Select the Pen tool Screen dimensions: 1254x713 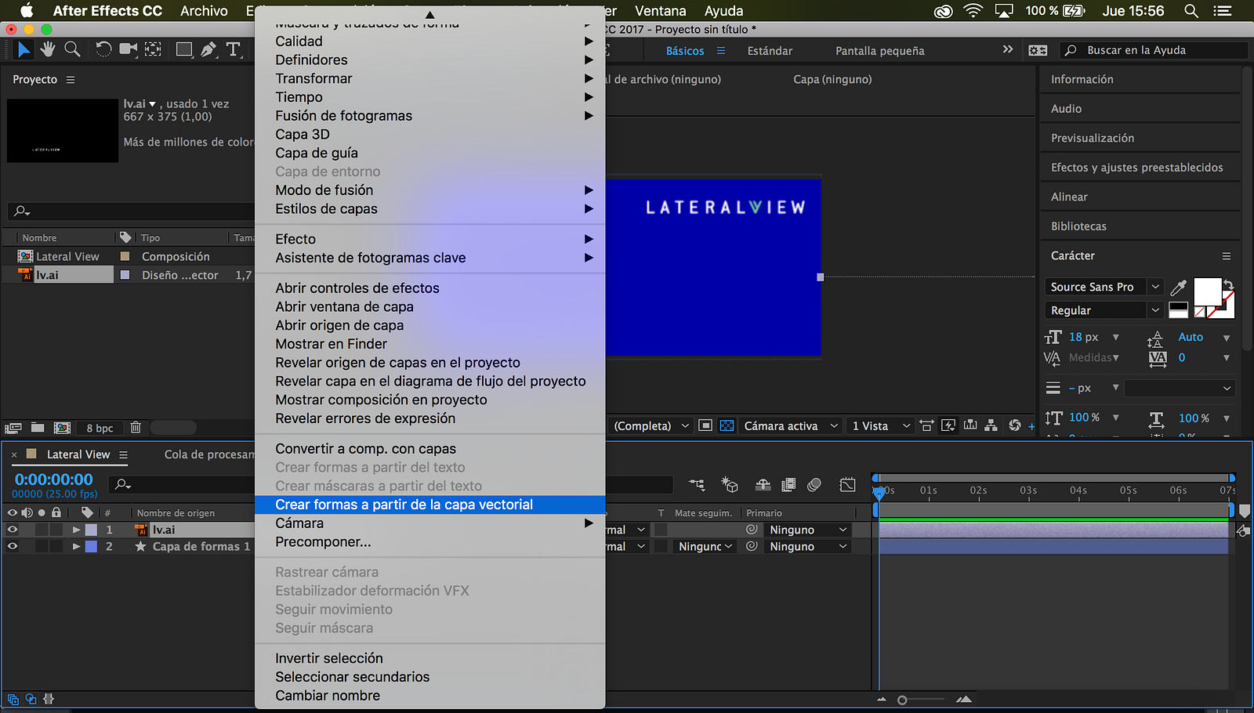[x=208, y=49]
